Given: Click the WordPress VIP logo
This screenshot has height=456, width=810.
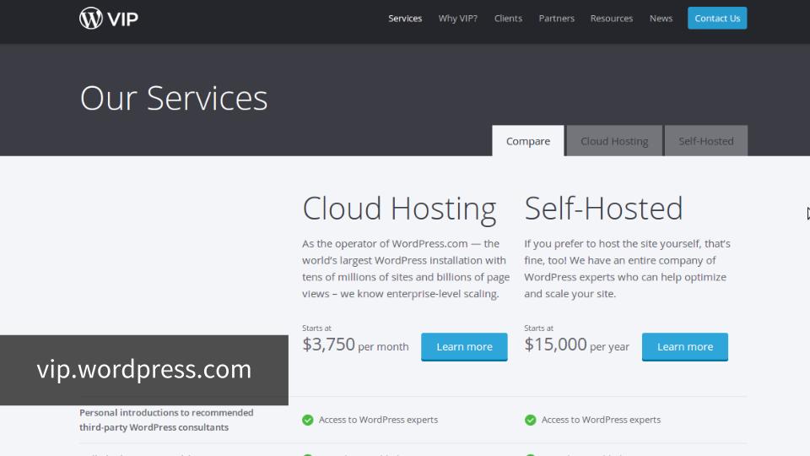Looking at the screenshot, I should [109, 18].
